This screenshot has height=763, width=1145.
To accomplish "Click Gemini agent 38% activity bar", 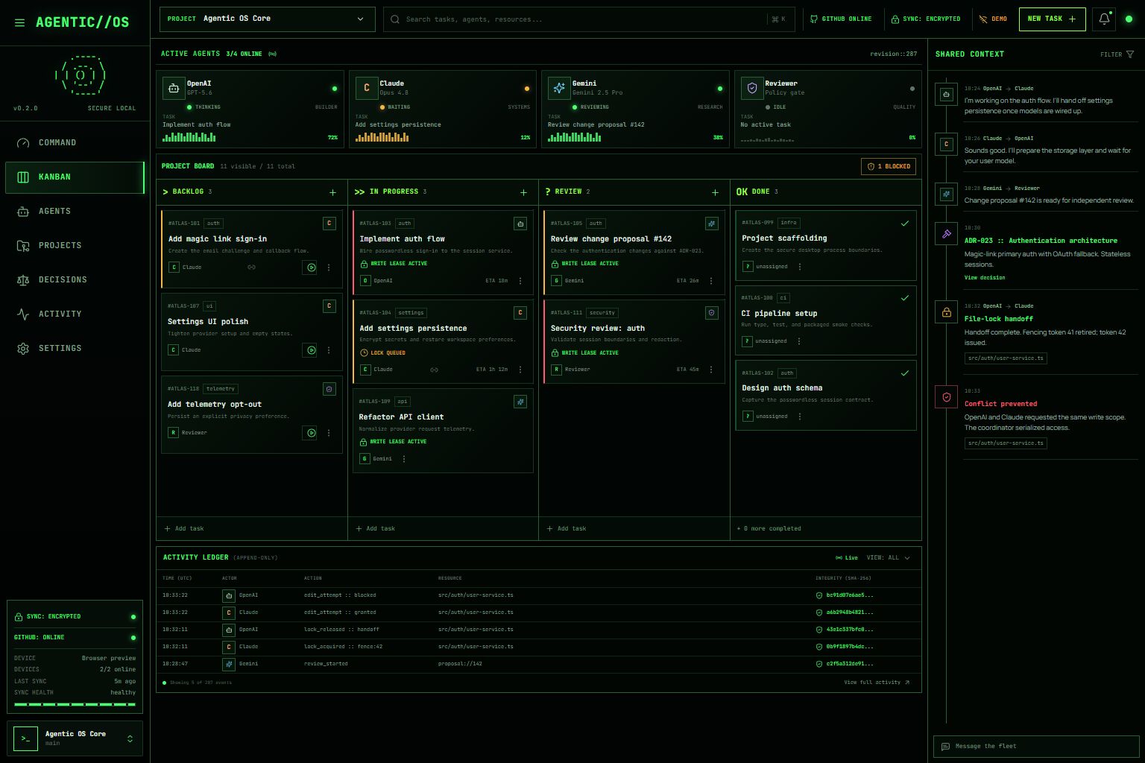I will point(575,137).
